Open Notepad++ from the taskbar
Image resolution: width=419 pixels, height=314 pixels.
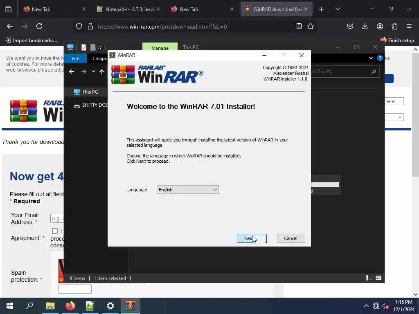point(90,306)
